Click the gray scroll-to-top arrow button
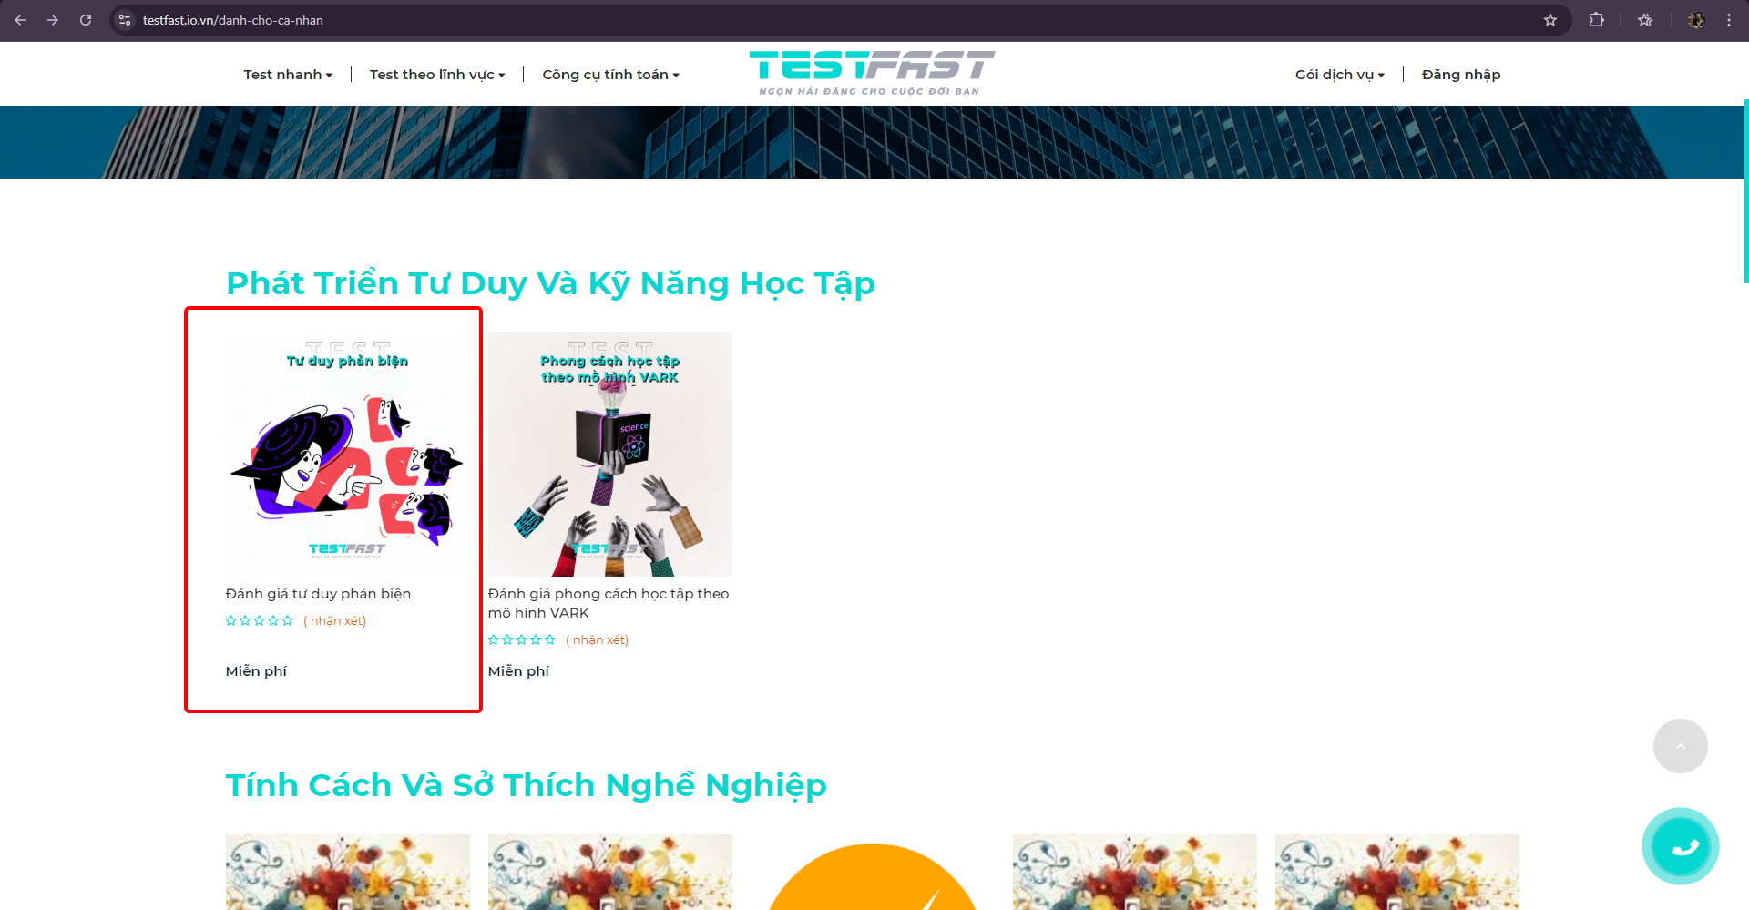Image resolution: width=1749 pixels, height=910 pixels. click(x=1681, y=746)
